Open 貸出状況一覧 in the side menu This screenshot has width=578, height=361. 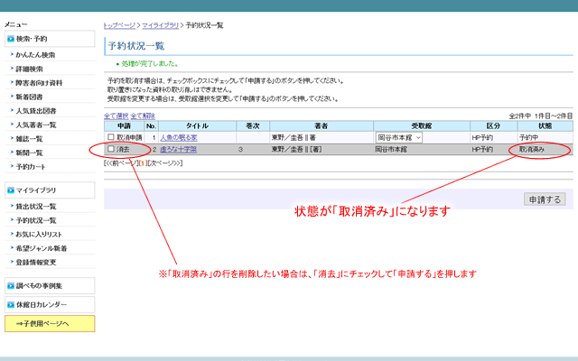tap(36, 207)
